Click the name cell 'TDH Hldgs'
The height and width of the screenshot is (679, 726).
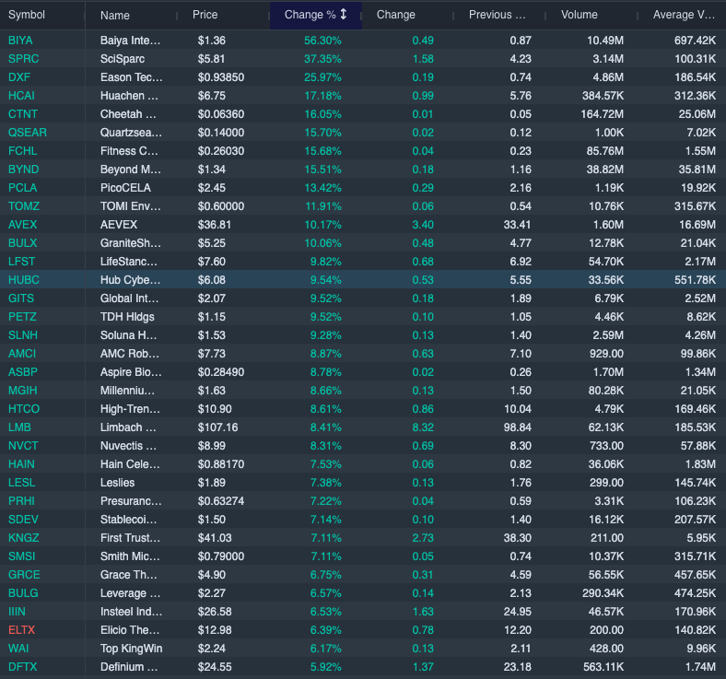click(x=127, y=317)
